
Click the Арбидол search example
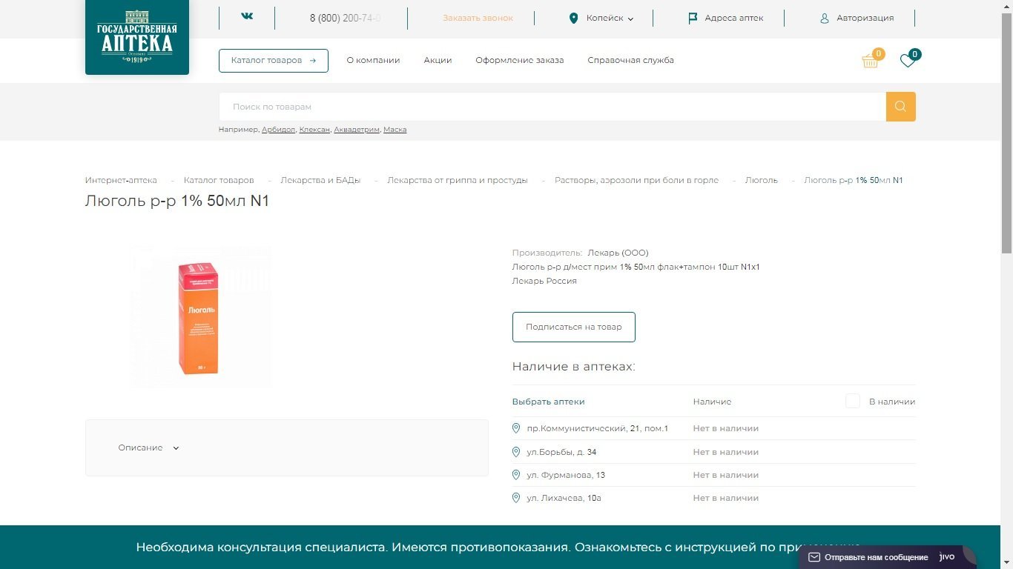[x=278, y=130]
